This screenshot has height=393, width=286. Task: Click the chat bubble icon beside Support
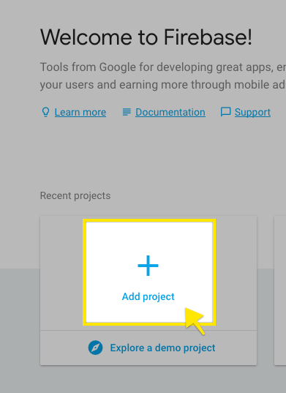225,112
